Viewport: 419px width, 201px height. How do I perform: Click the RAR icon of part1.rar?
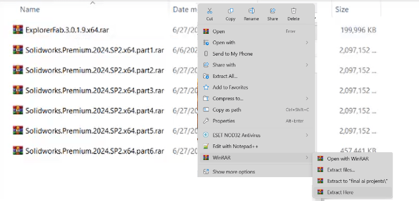18,49
